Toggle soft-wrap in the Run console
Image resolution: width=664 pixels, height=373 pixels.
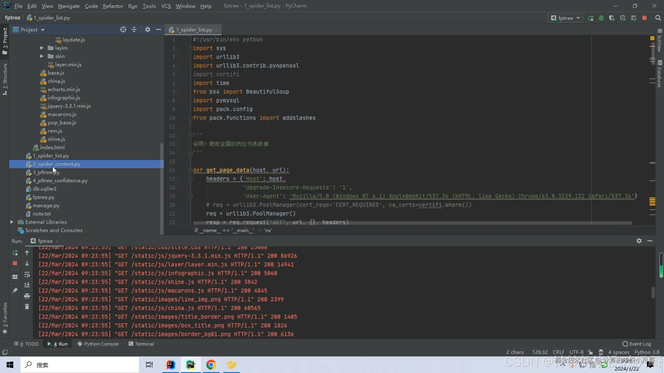[x=27, y=274]
